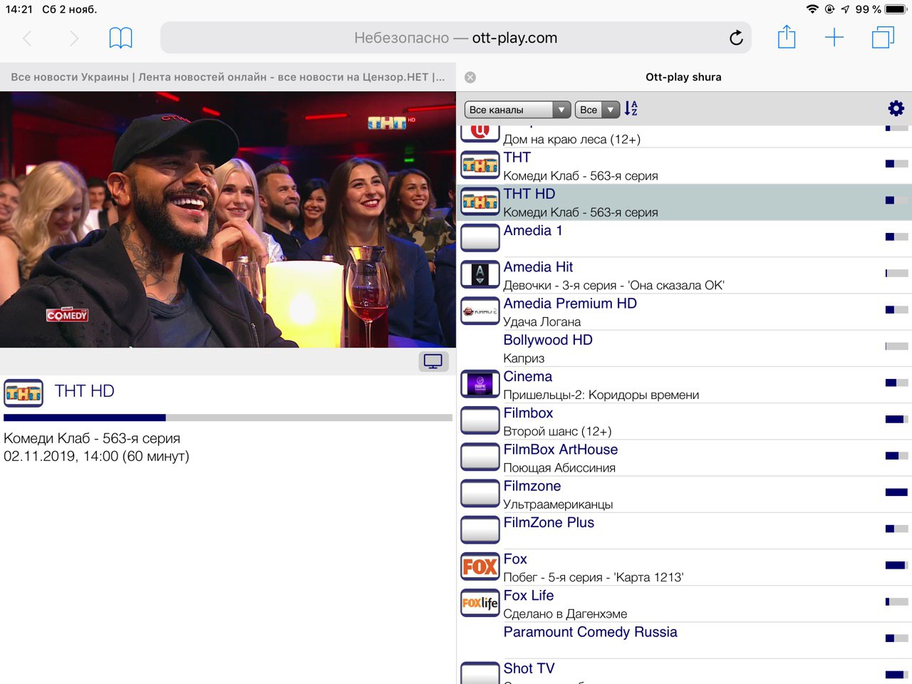Open the 'Все каналы' category dropdown
Screen dimensions: 912x684
[x=518, y=110]
